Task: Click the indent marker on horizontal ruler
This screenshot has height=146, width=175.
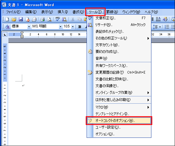Action: (x=22, y=35)
